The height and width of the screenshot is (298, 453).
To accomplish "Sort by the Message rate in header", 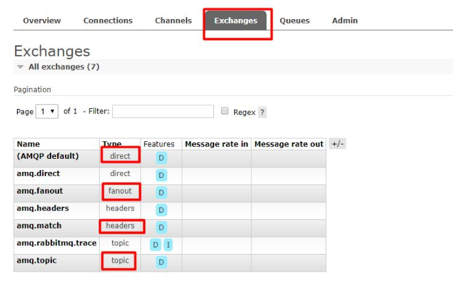I will click(x=217, y=144).
